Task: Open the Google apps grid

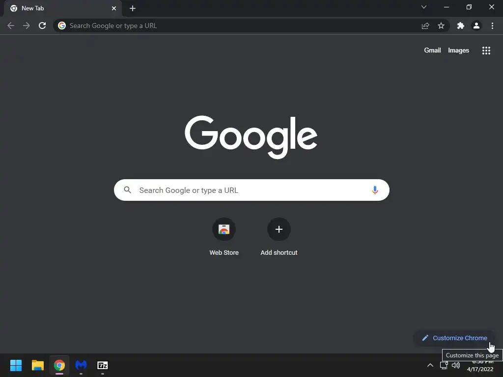Action: coord(486,51)
